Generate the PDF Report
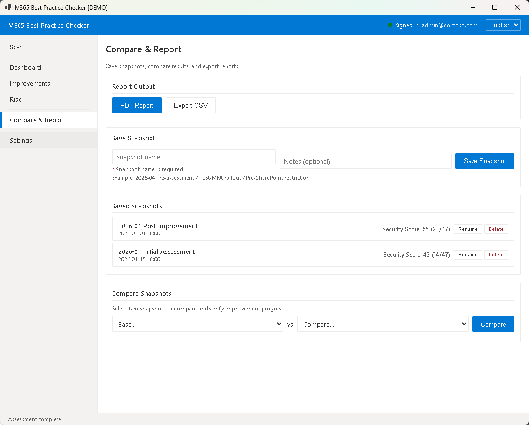529x425 pixels. [x=137, y=105]
